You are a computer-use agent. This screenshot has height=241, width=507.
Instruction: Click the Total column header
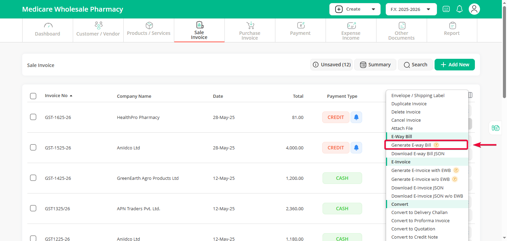298,96
